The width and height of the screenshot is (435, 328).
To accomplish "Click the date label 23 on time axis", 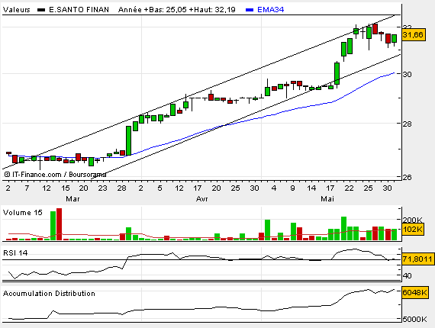I will 103,188.
